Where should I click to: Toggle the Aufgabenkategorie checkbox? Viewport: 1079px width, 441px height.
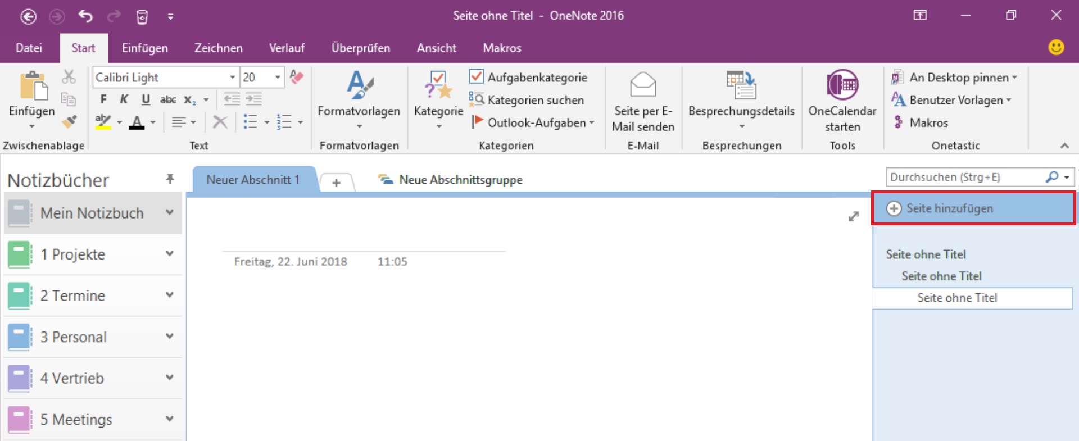coord(476,76)
